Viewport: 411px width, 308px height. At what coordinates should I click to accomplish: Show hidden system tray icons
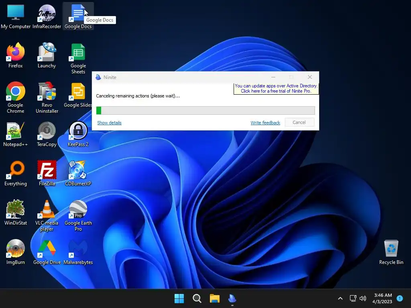340,298
